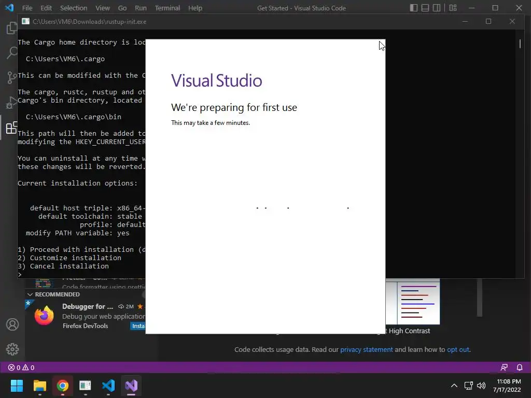Open the Terminal menu
The height and width of the screenshot is (398, 531).
pos(167,8)
